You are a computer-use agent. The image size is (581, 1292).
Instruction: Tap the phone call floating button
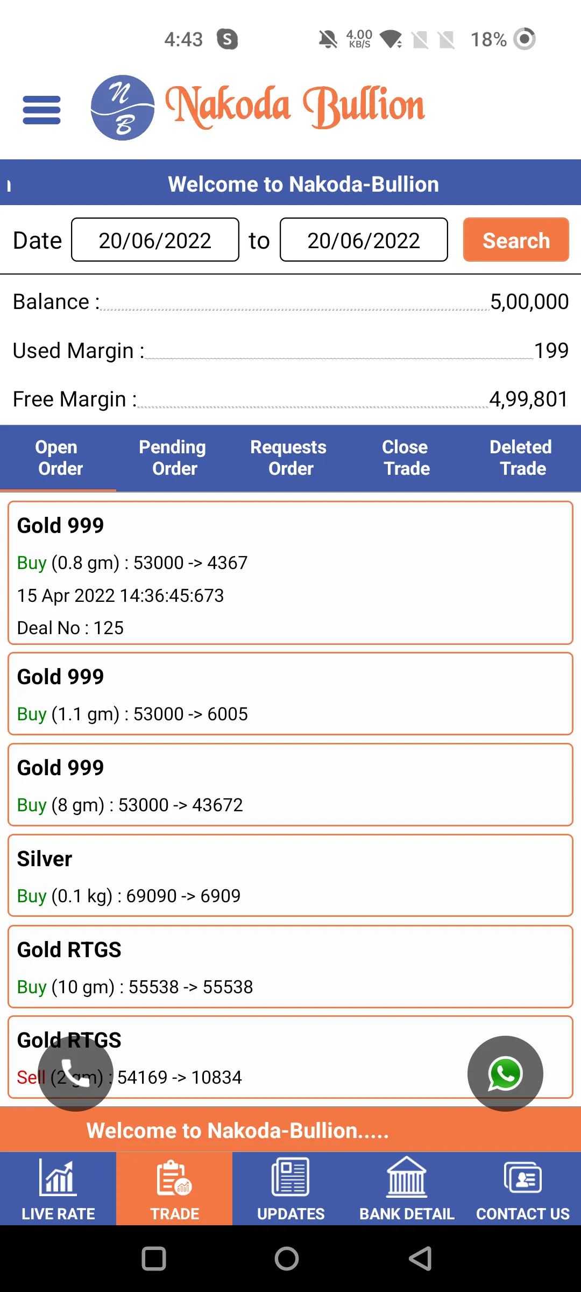pos(75,1073)
